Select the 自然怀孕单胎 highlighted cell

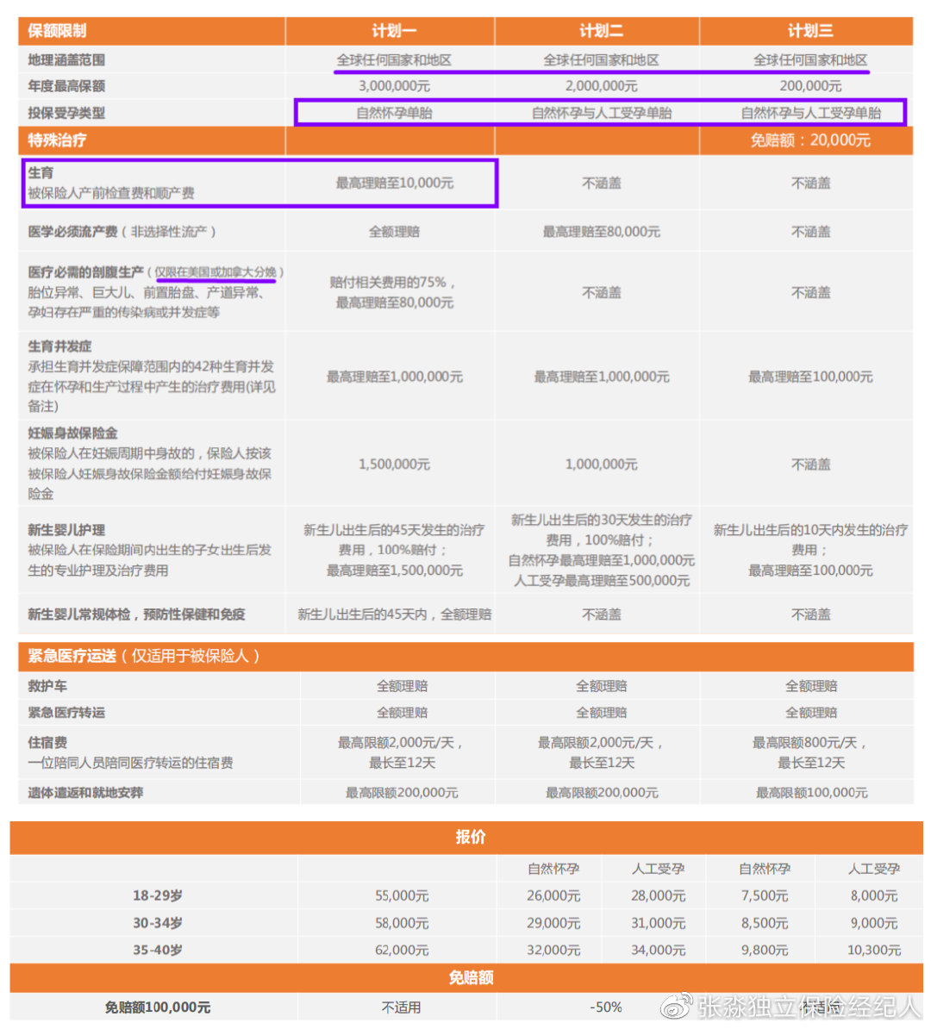pyautogui.click(x=390, y=112)
